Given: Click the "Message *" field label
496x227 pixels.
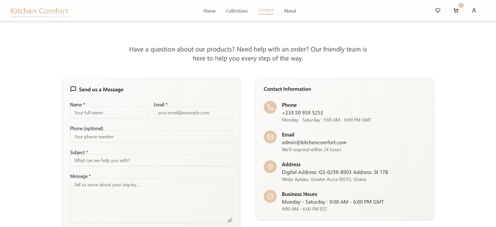Looking at the screenshot, I should (80, 176).
